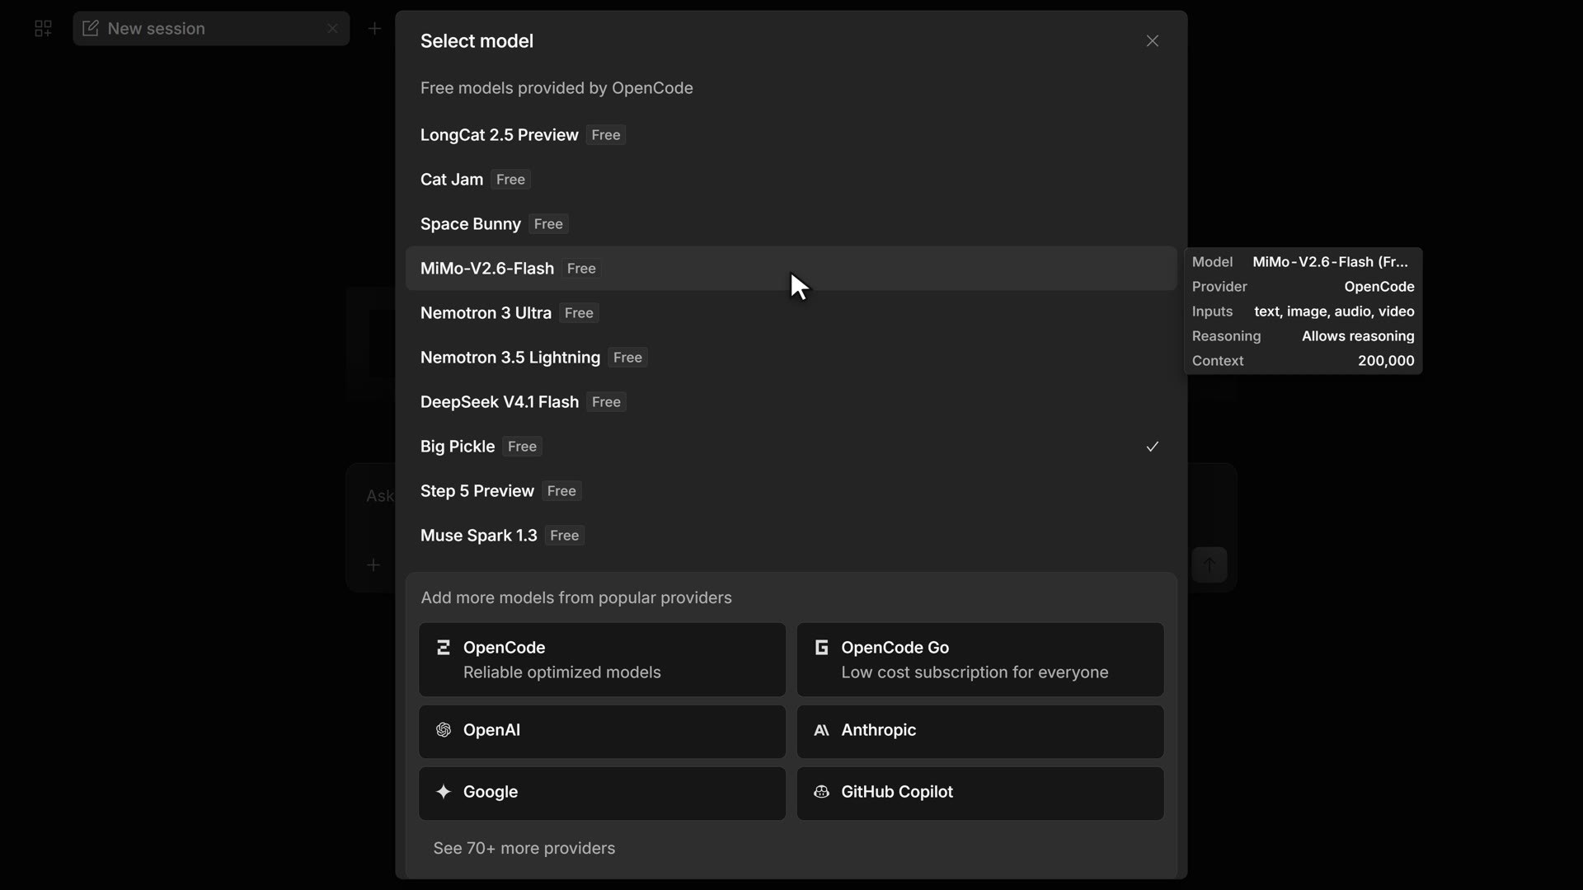Screen dimensions: 1583x890
Task: Close the Select model dialog
Action: click(1152, 41)
